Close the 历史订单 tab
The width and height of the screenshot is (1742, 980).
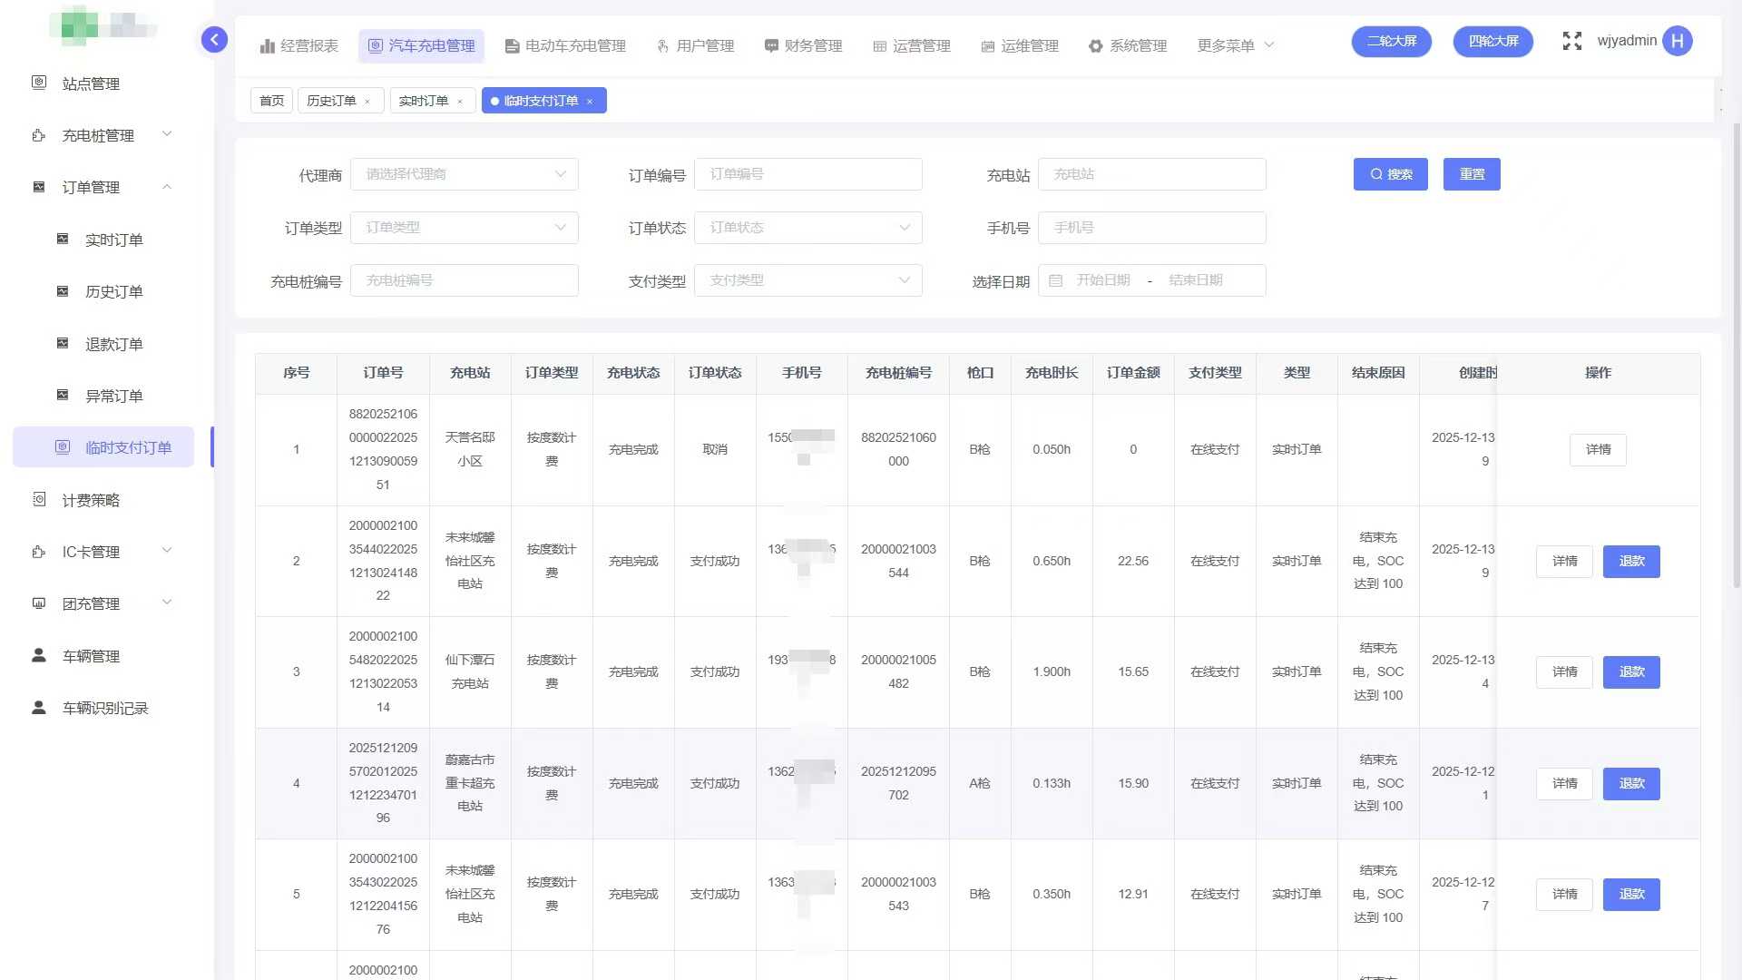click(367, 102)
